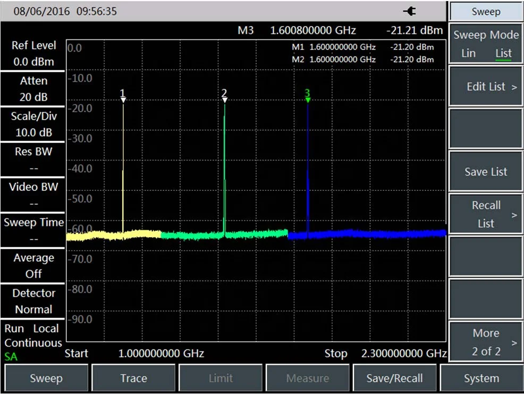
Task: Open the Save/Recall menu
Action: click(x=394, y=379)
